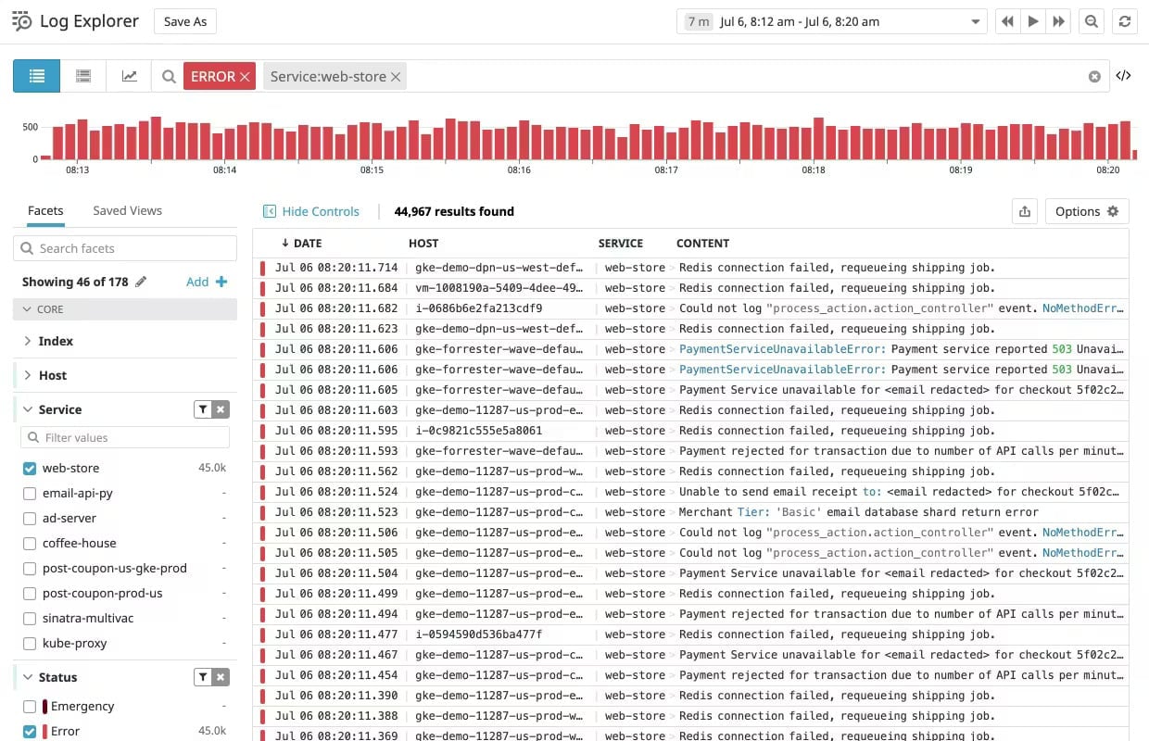Click the 08:13 marker on the histogram axis
This screenshot has height=741, width=1149.
click(x=78, y=170)
